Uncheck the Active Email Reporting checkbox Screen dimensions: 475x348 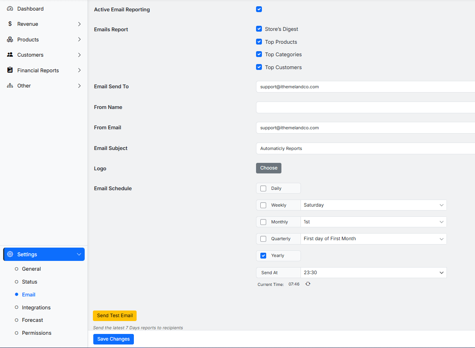259,9
